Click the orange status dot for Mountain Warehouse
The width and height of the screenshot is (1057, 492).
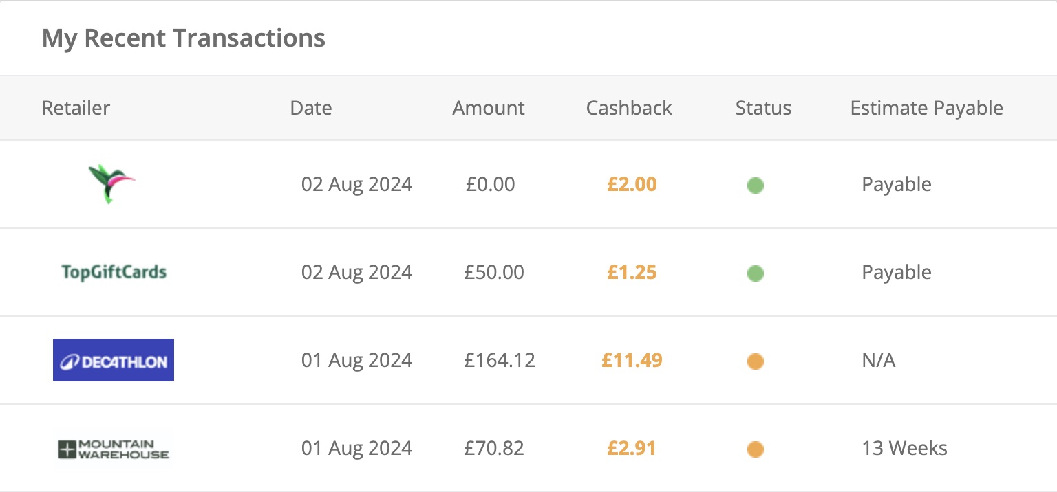click(x=755, y=449)
